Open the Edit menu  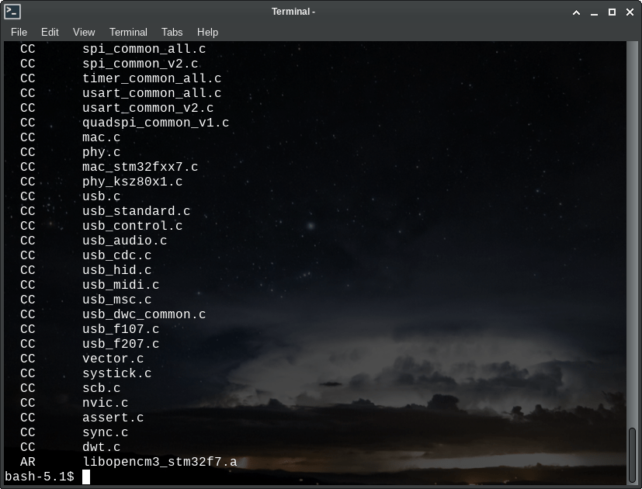[50, 32]
